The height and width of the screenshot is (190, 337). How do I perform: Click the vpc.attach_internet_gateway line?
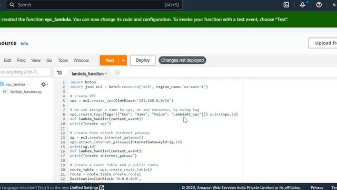[126, 142]
